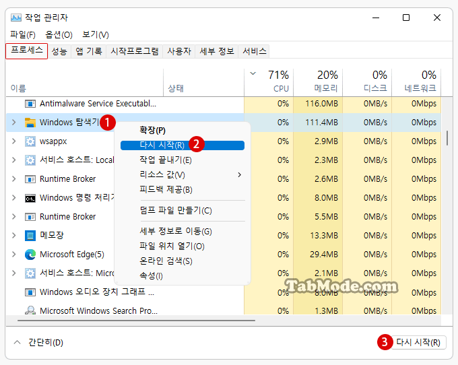This screenshot has width=458, height=365.
Task: Click the wsappx gear icon
Action: click(x=30, y=141)
